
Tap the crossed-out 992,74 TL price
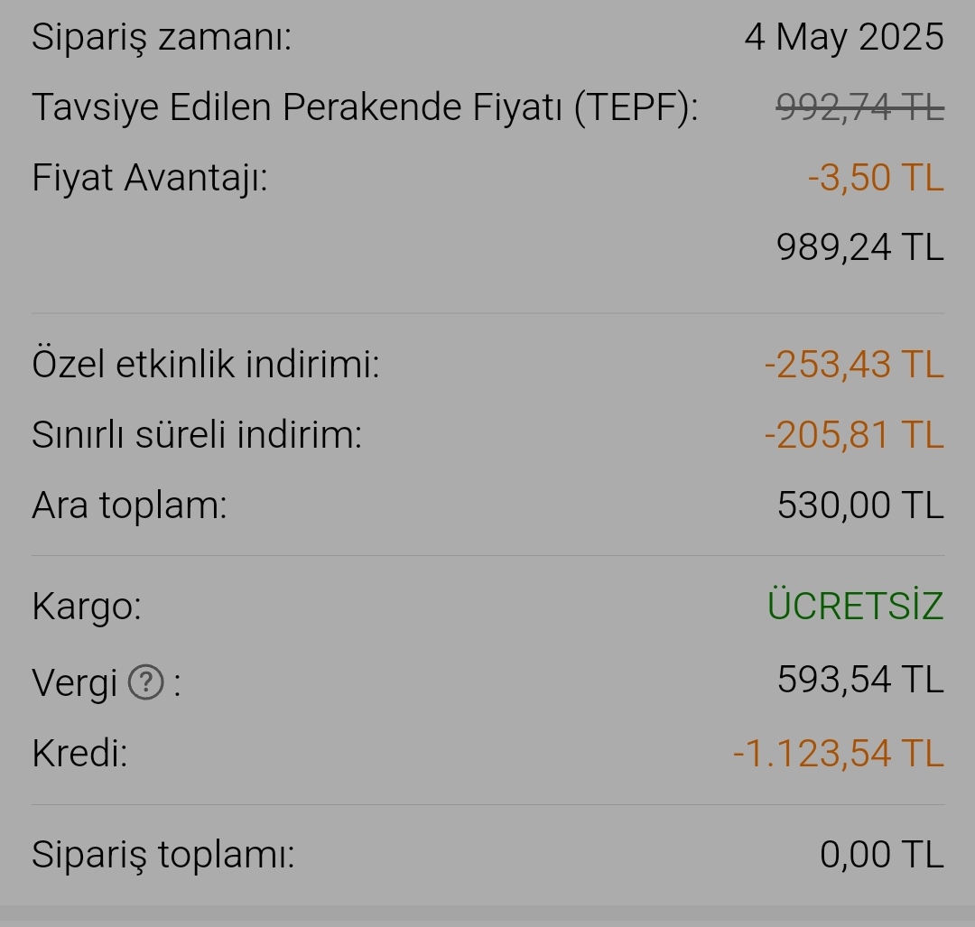click(860, 107)
